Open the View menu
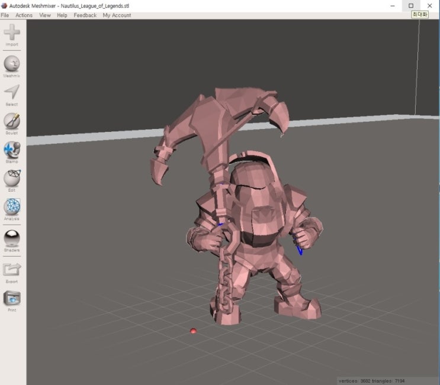This screenshot has height=385, width=440. point(45,15)
